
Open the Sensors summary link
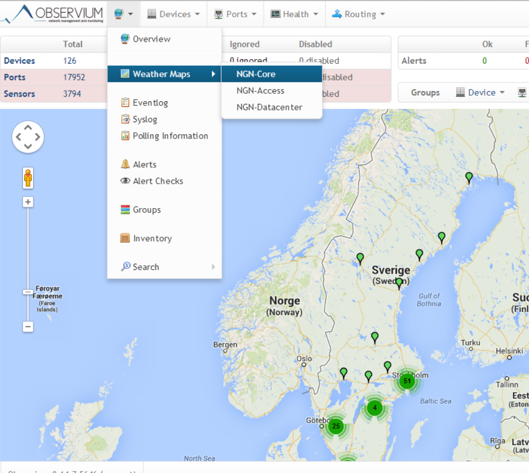pos(19,94)
